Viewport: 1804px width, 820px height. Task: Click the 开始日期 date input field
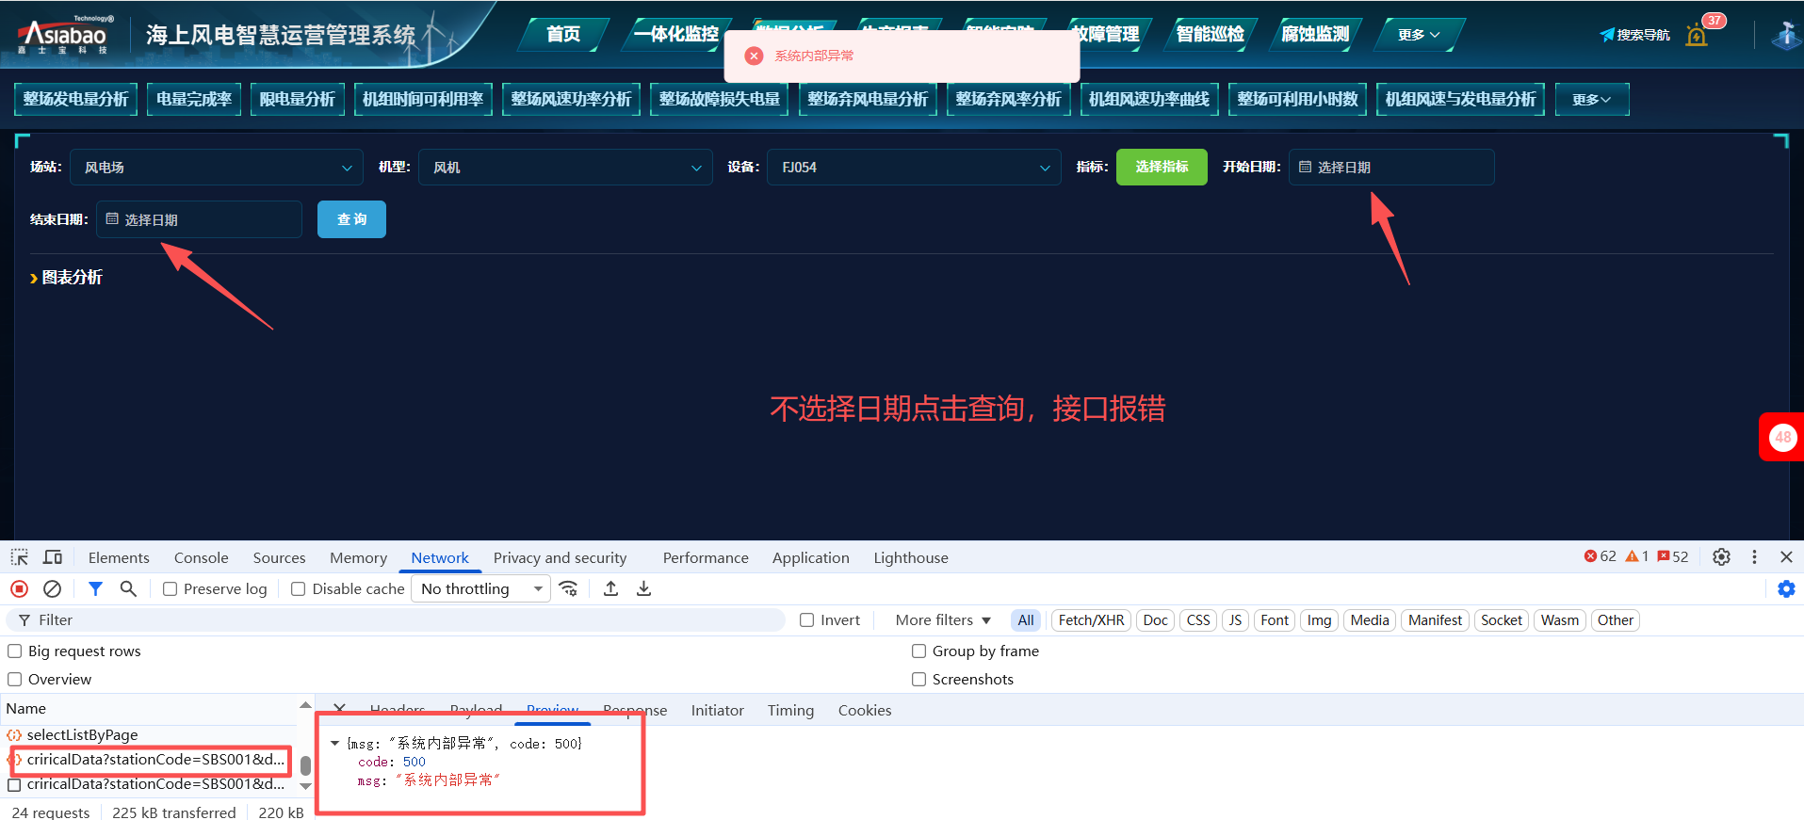(x=1390, y=168)
